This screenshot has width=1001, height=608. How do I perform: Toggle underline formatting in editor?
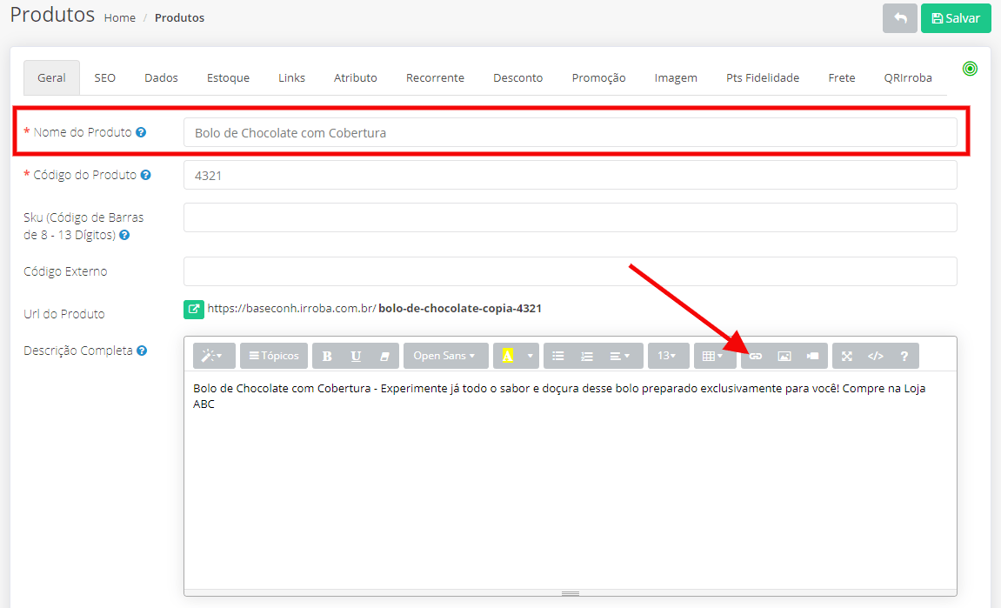tap(356, 356)
